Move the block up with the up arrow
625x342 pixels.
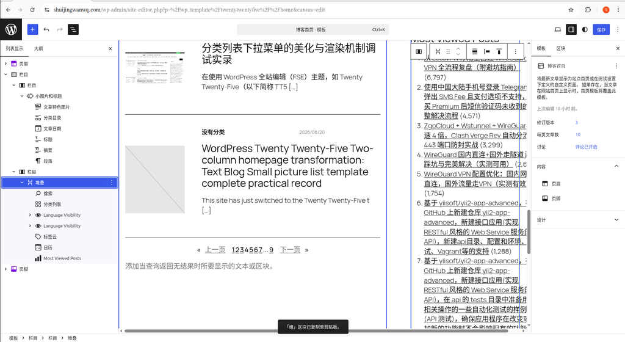(458, 49)
